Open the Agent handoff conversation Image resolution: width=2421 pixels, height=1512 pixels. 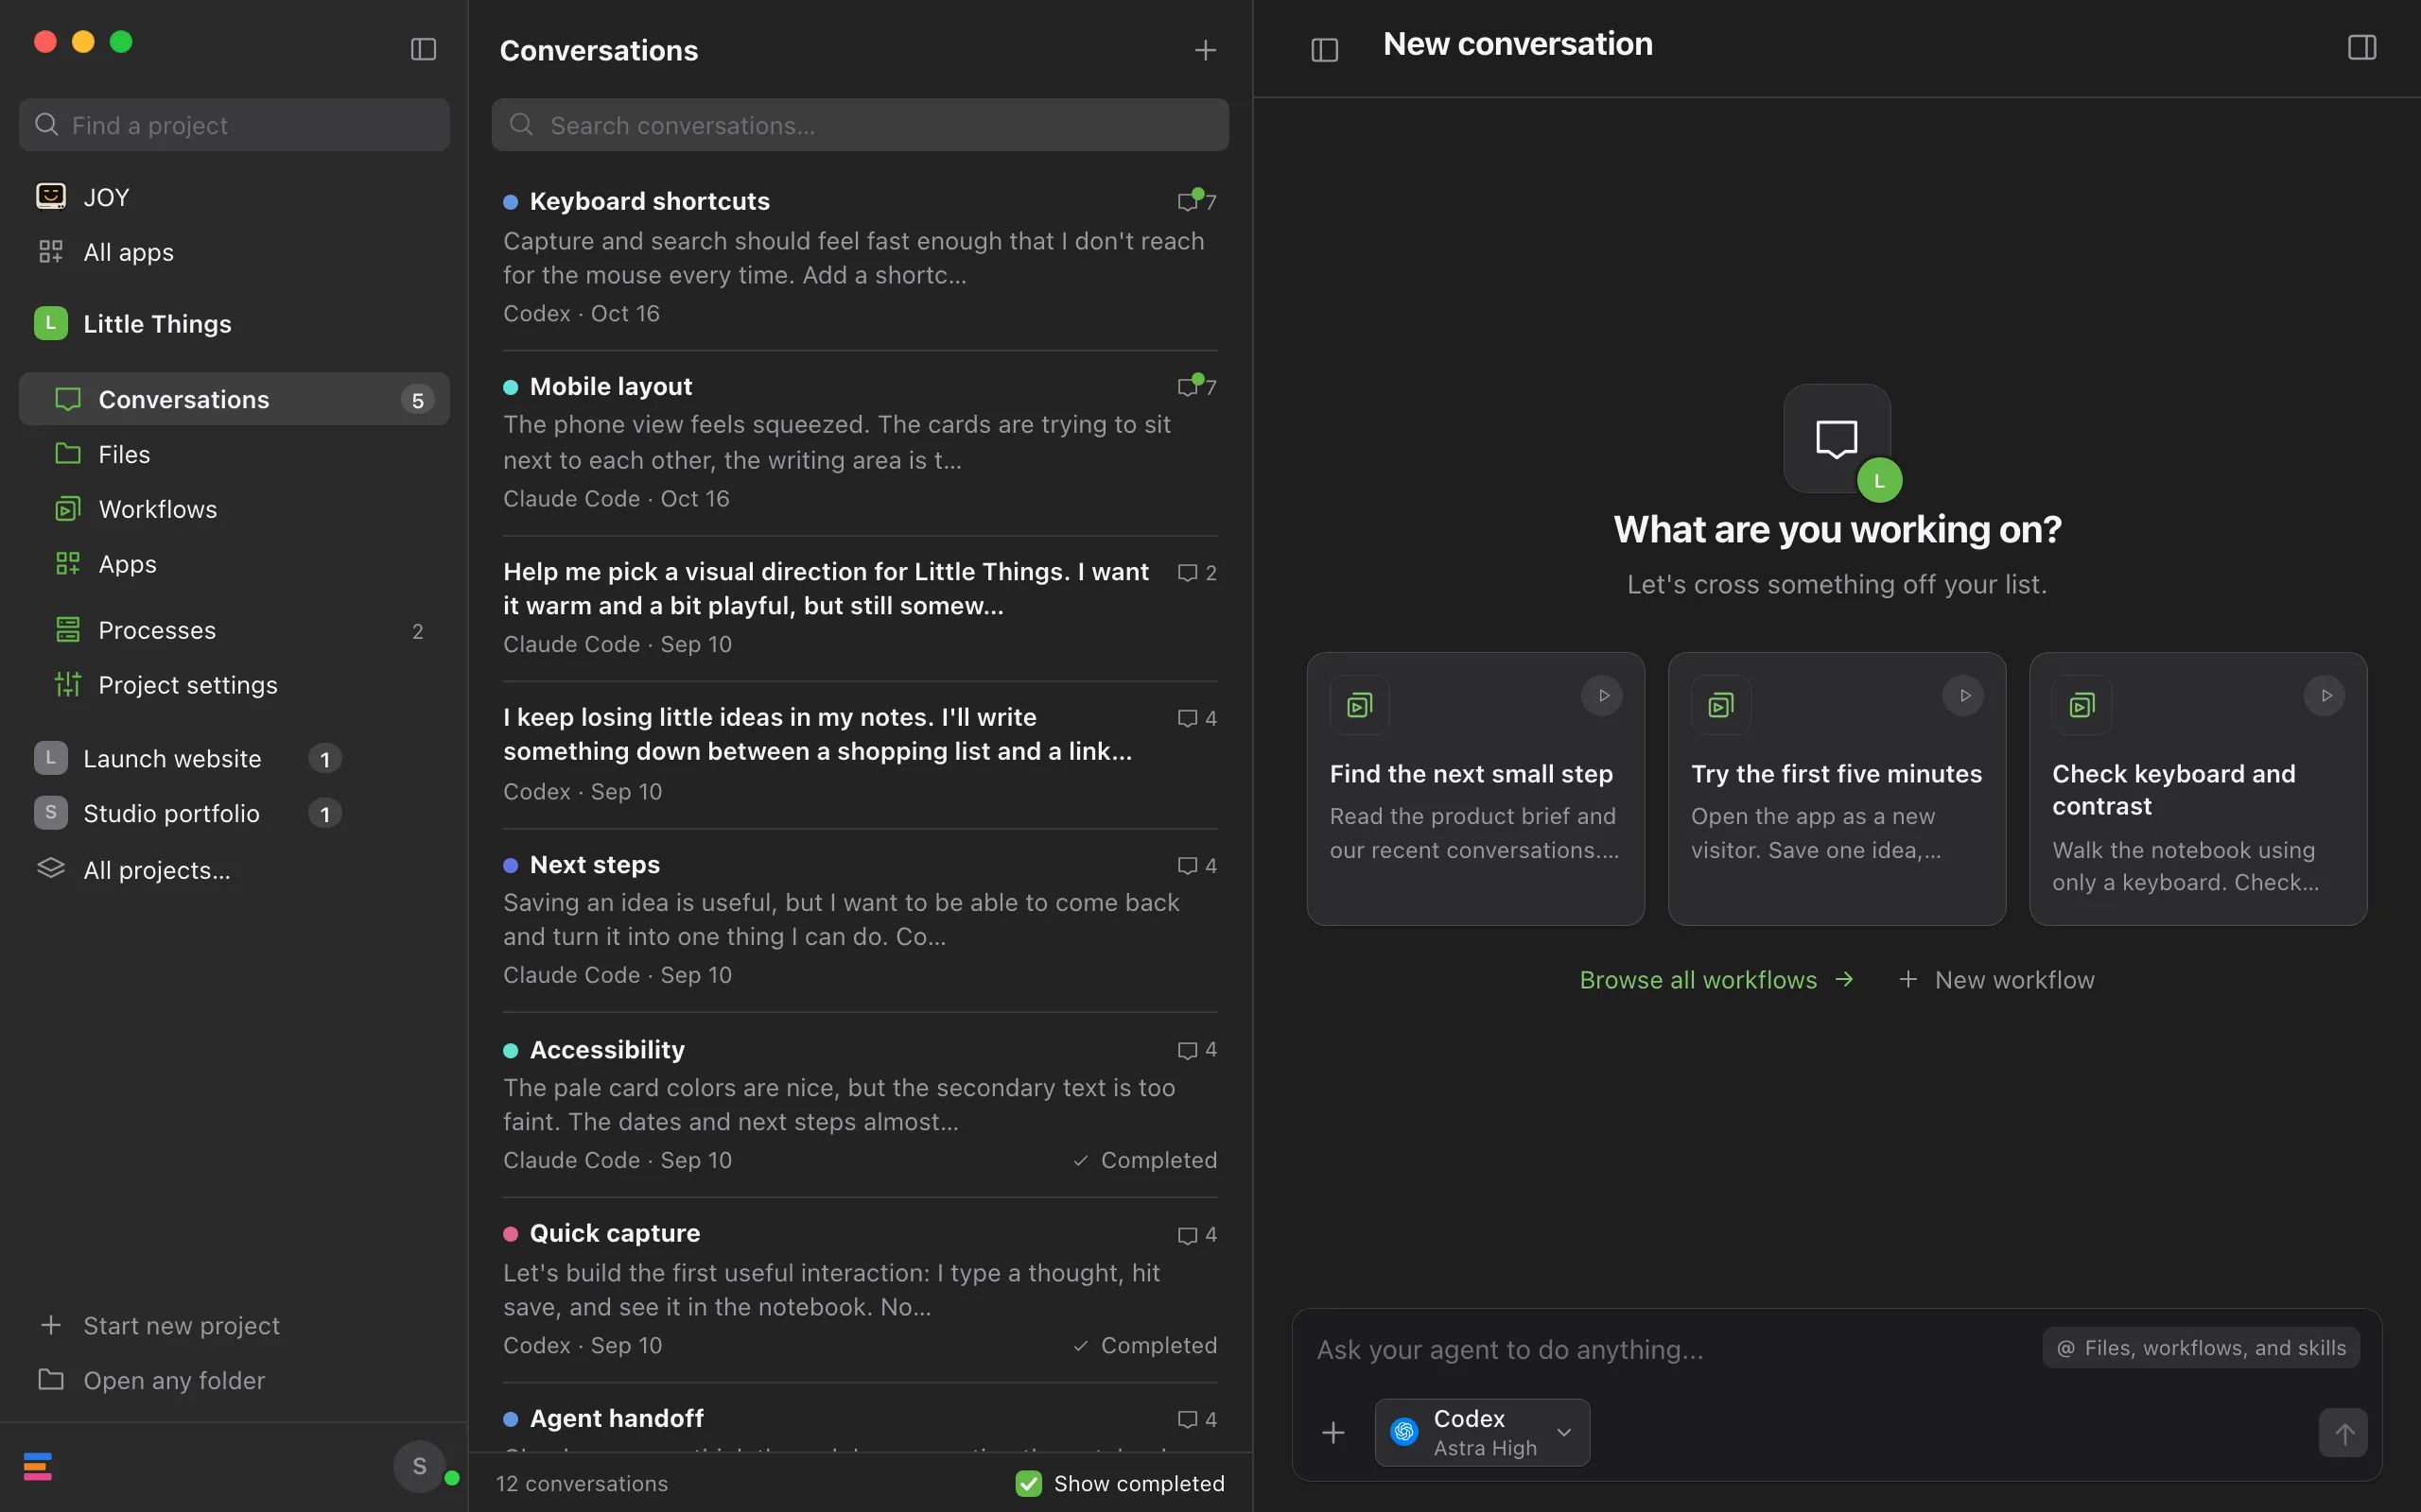(x=860, y=1419)
